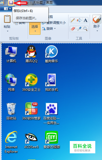102x160 pixels.
Task: Open the blue Paint file menu button
Action: coord(8,9)
